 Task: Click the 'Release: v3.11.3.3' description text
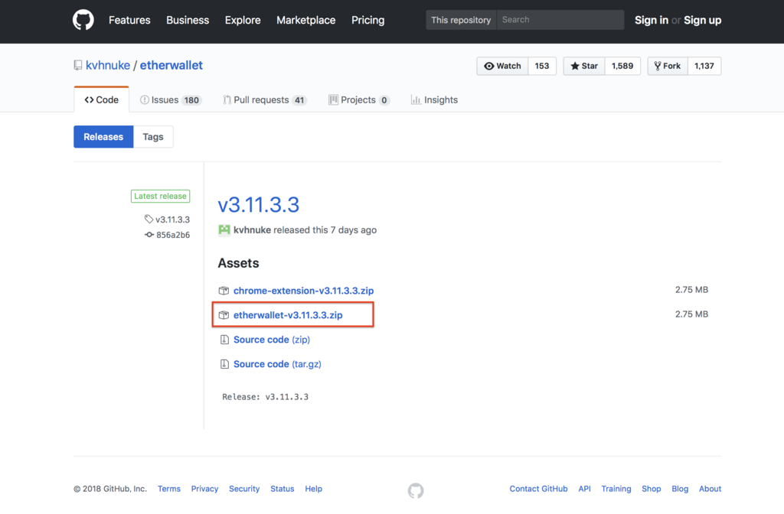tap(266, 397)
